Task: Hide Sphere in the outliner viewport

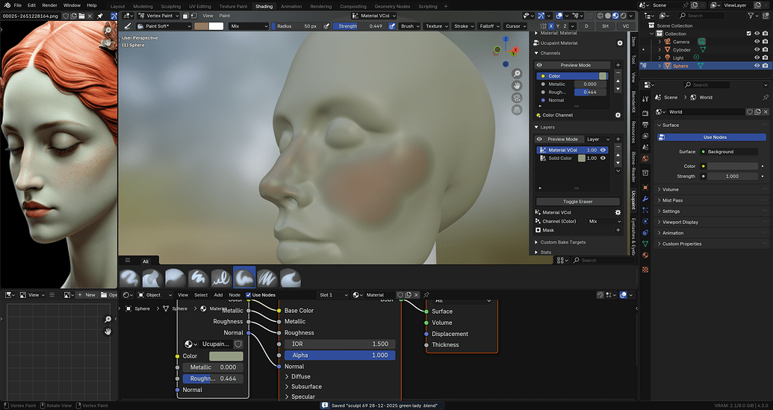Action: [757, 66]
